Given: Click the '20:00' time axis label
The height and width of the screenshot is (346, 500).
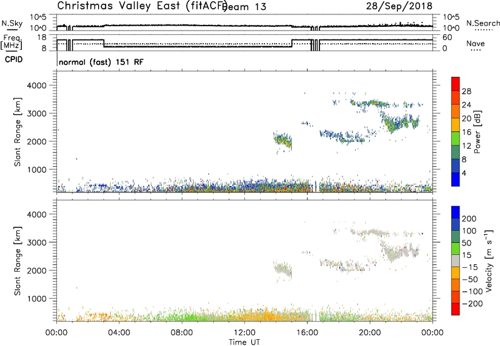Looking at the screenshot, I should 369,333.
